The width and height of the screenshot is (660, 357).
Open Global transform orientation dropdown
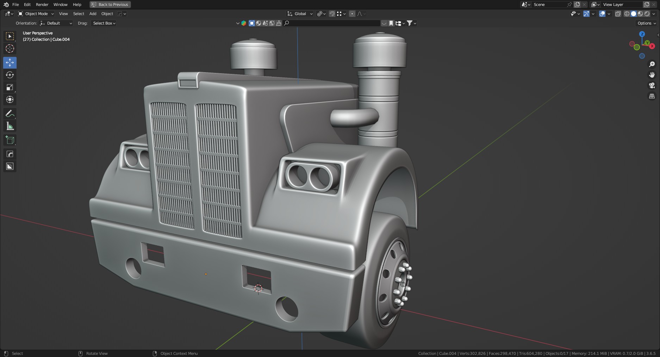click(300, 14)
